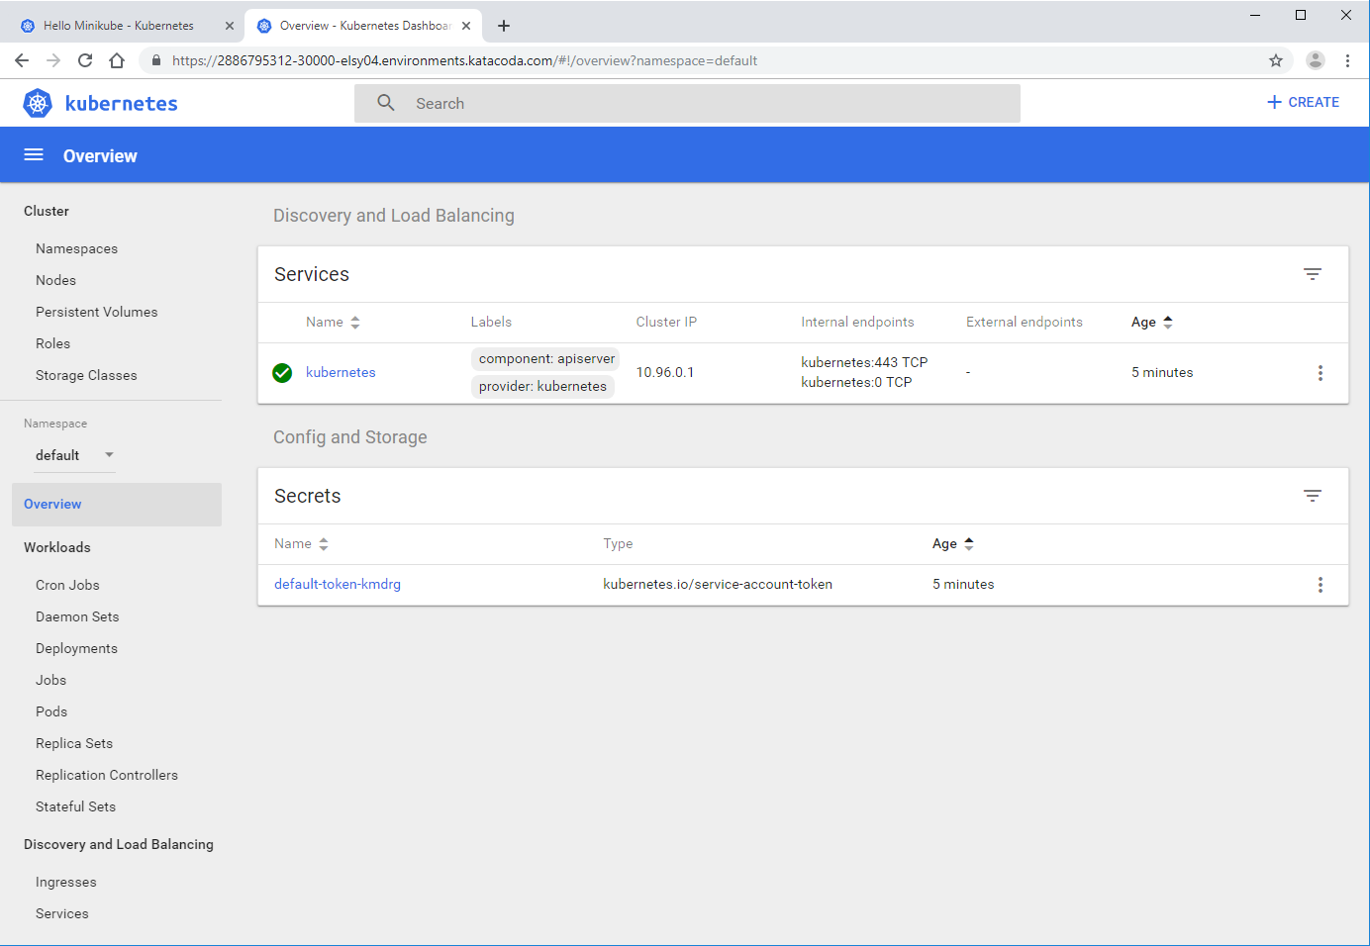
Task: Click the Kubernetes helm logo icon
Action: tap(38, 103)
